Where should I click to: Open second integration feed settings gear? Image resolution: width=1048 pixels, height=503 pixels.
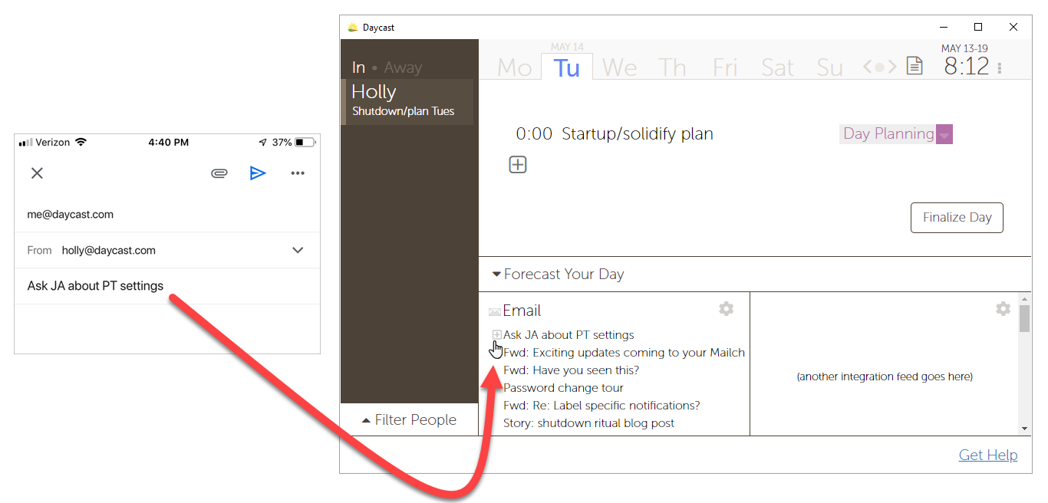click(1003, 308)
